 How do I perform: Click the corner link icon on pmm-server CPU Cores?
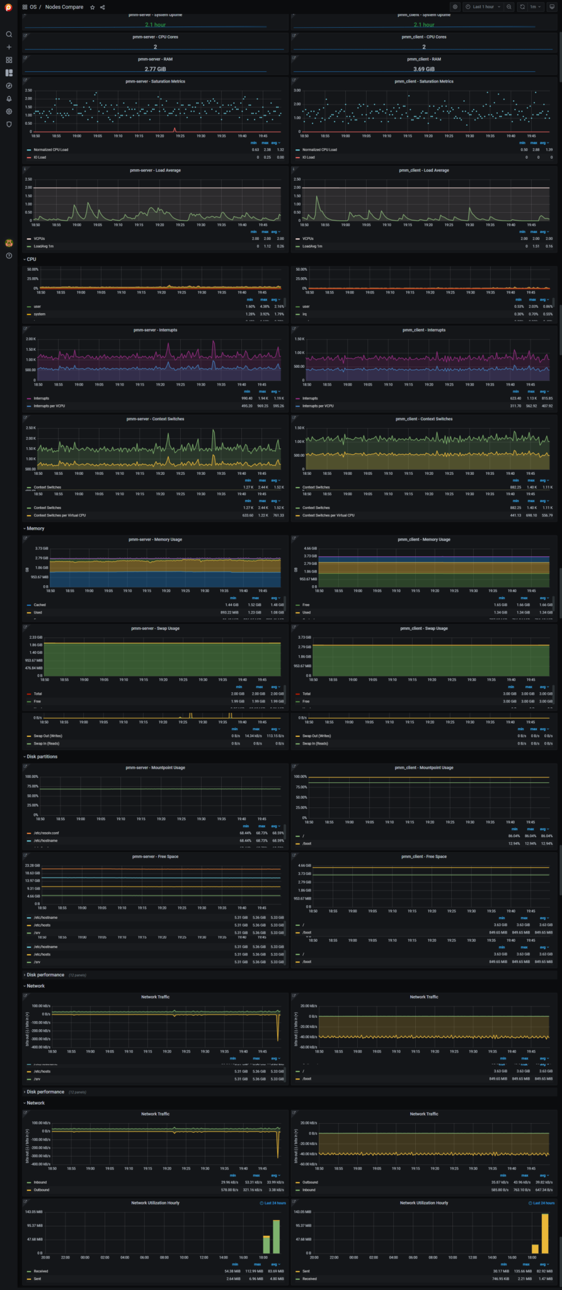click(25, 35)
